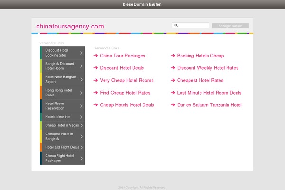The width and height of the screenshot is (285, 190).
Task: Visit Very Cheap Hotel Rooms link
Action: click(x=126, y=80)
